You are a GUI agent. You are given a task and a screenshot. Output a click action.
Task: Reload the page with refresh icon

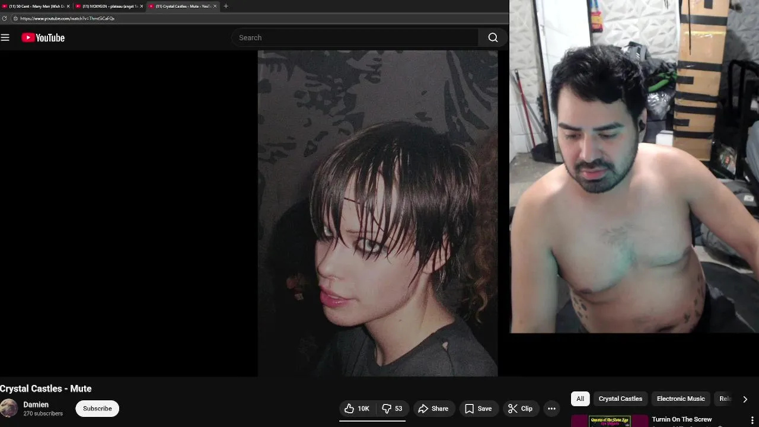(x=4, y=18)
